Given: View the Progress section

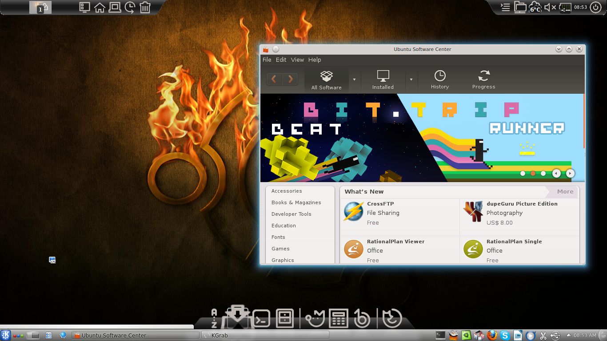Looking at the screenshot, I should pos(484,80).
